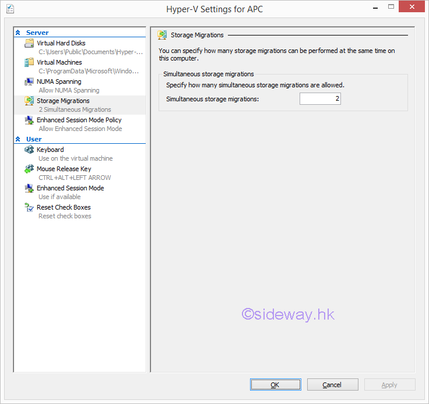Click the Keyboard settings icon
This screenshot has height=404, width=429.
[x=29, y=150]
